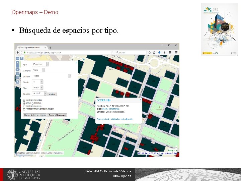
Task: Select the UPV Openmaps browser tab
Action: tap(31, 48)
